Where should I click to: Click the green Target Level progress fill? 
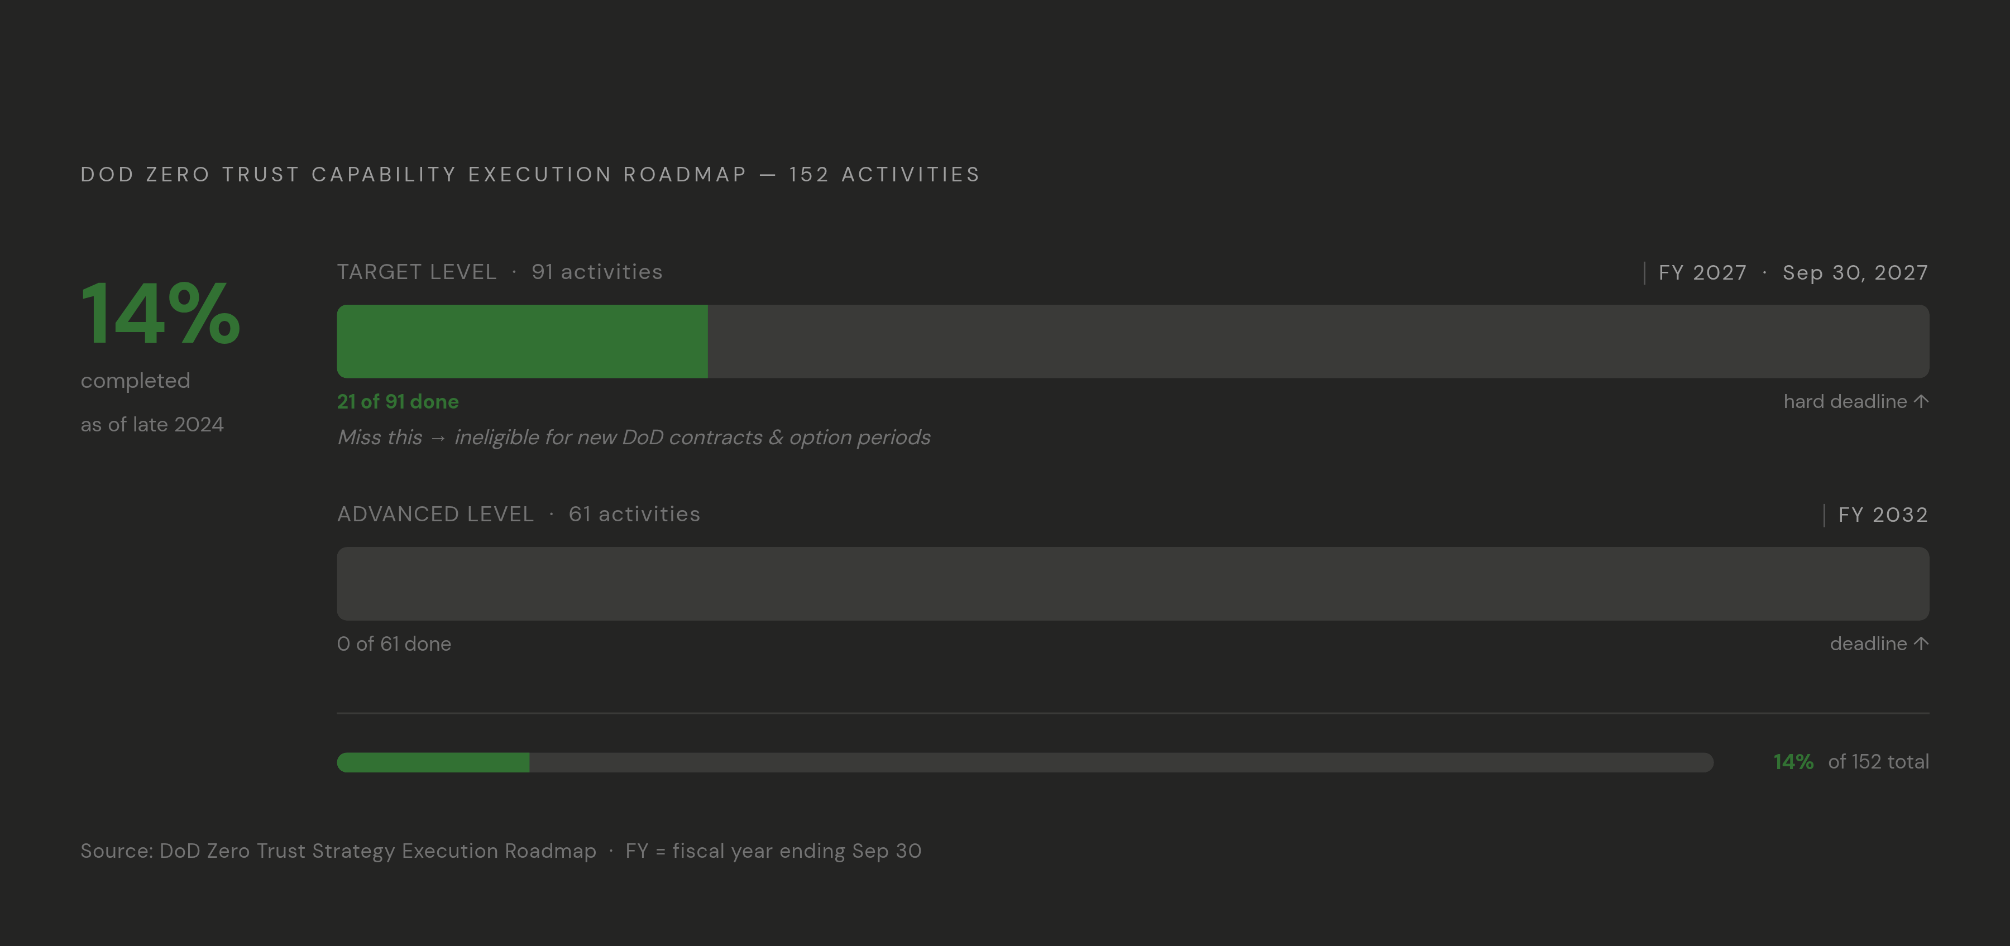[x=522, y=342]
